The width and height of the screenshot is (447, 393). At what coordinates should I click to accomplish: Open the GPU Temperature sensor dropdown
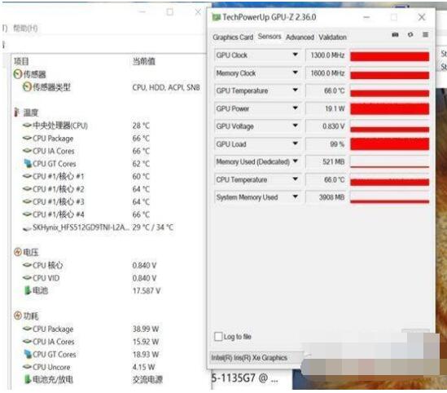[296, 91]
